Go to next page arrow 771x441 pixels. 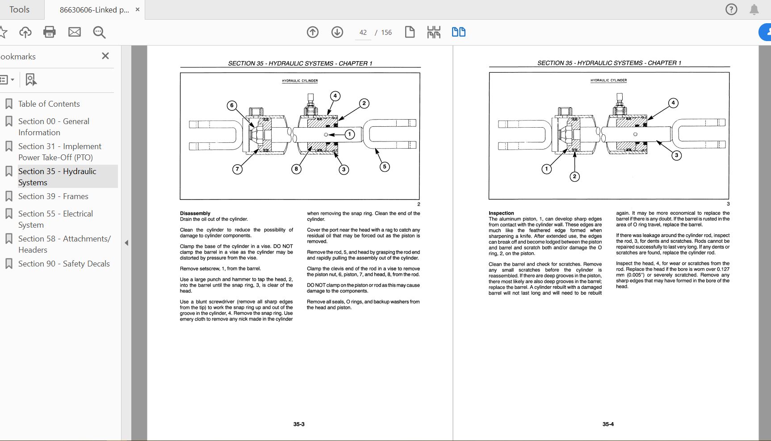coord(337,32)
